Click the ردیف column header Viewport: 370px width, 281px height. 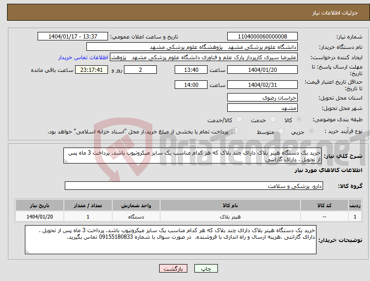[x=355, y=205]
